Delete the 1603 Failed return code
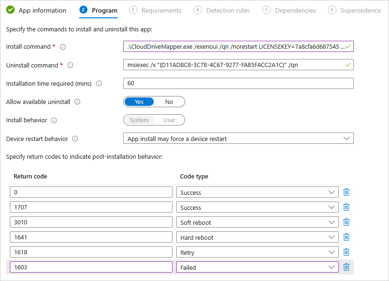Image resolution: width=389 pixels, height=281 pixels. 346,267
